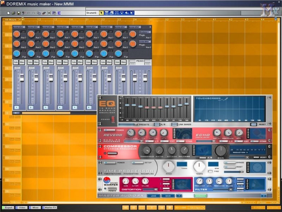The image size is (282, 212).
Task: Click the Save button in Master Audio FX
Action: [167, 195]
